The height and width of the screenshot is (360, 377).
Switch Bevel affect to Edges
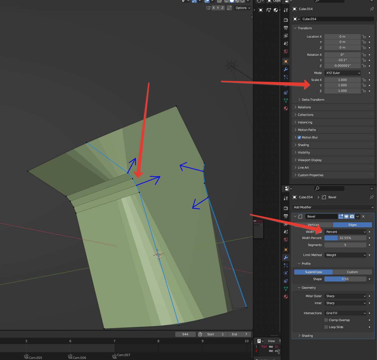[352, 225]
